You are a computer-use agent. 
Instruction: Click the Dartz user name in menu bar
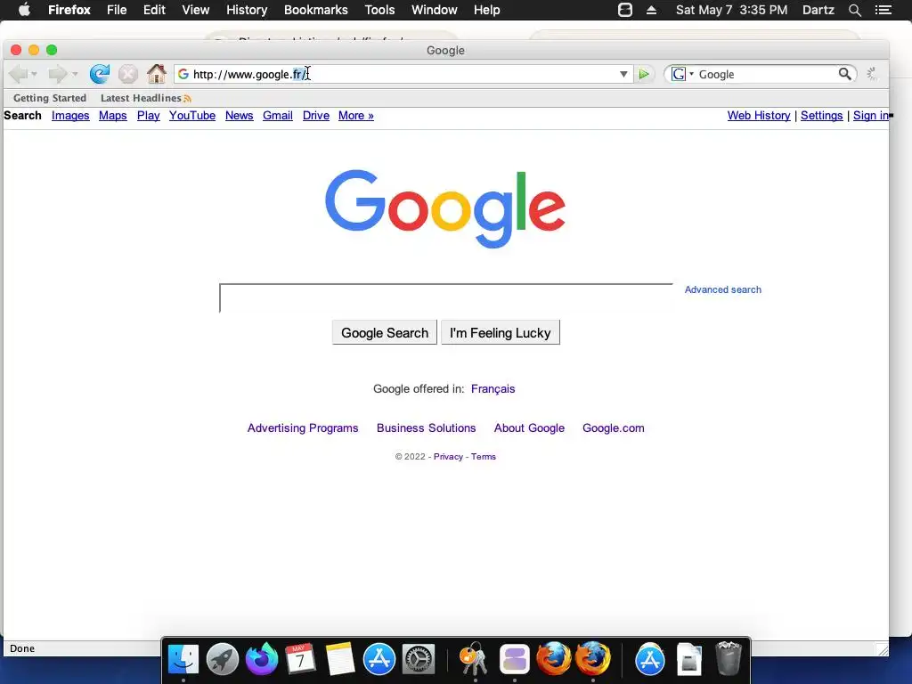pyautogui.click(x=818, y=10)
